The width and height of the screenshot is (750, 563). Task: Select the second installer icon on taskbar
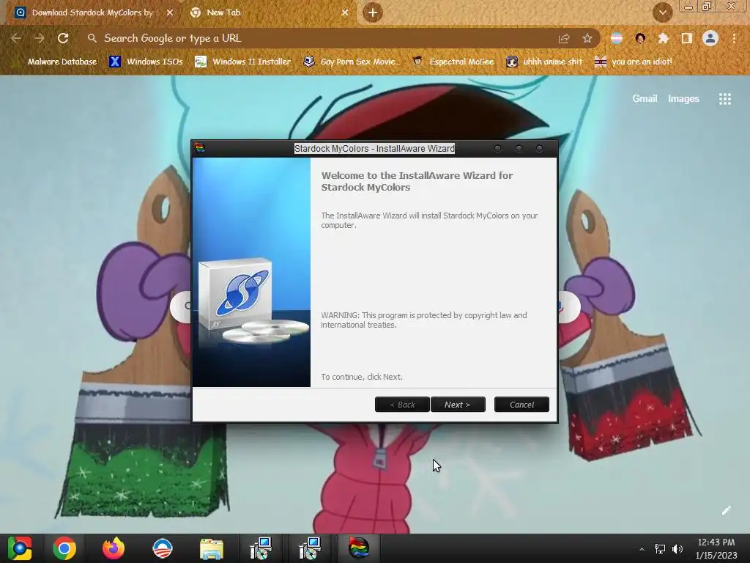(310, 548)
